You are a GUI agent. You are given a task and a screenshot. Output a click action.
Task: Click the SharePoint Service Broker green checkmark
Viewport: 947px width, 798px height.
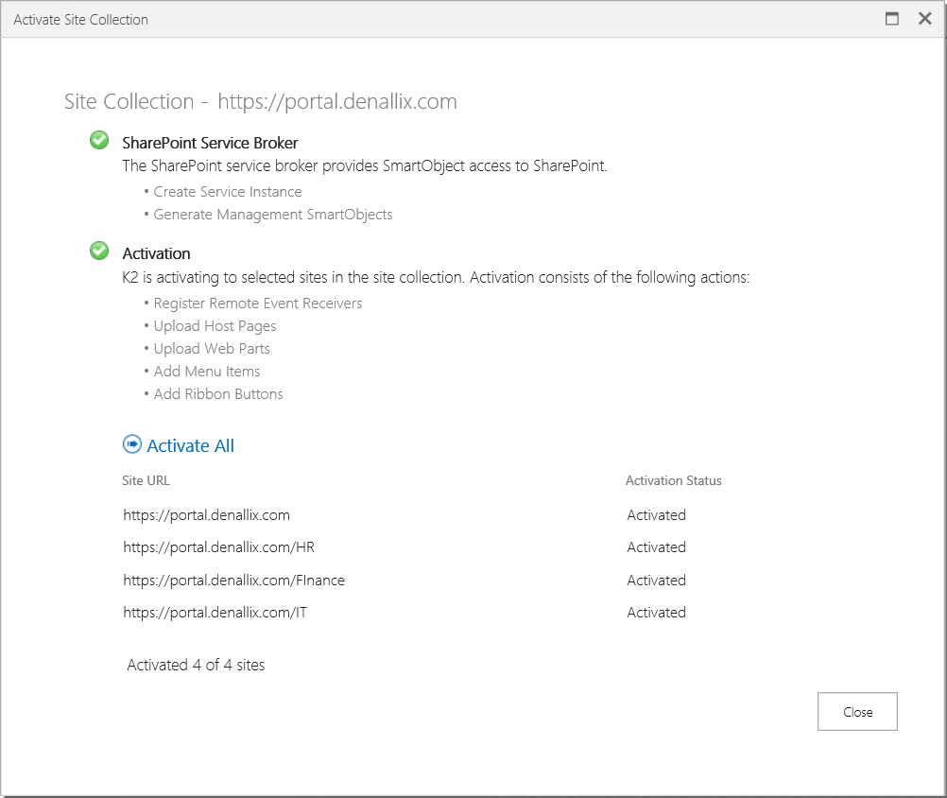click(x=98, y=141)
